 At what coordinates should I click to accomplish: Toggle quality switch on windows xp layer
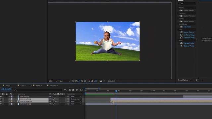click(x=54, y=104)
